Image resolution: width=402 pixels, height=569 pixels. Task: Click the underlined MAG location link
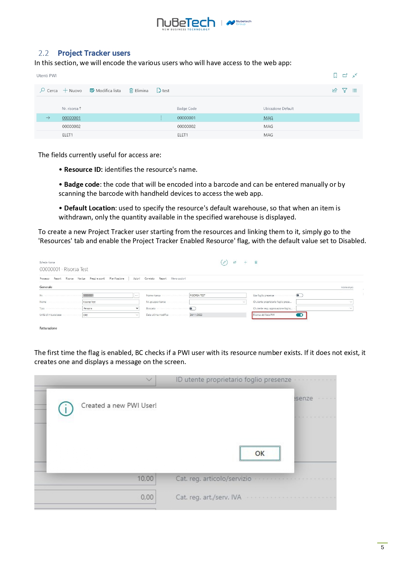point(268,118)
